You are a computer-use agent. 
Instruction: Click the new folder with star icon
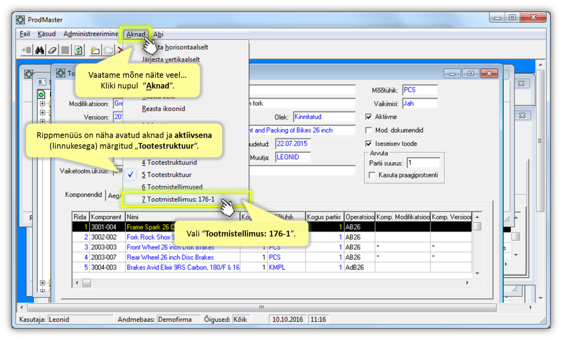click(x=95, y=50)
